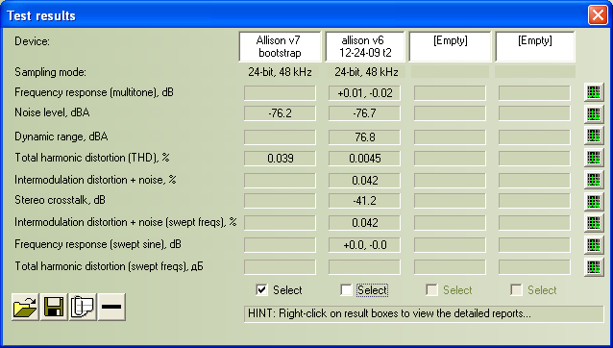Click 24-bit, 48 kHz under Allison v7

pos(280,72)
